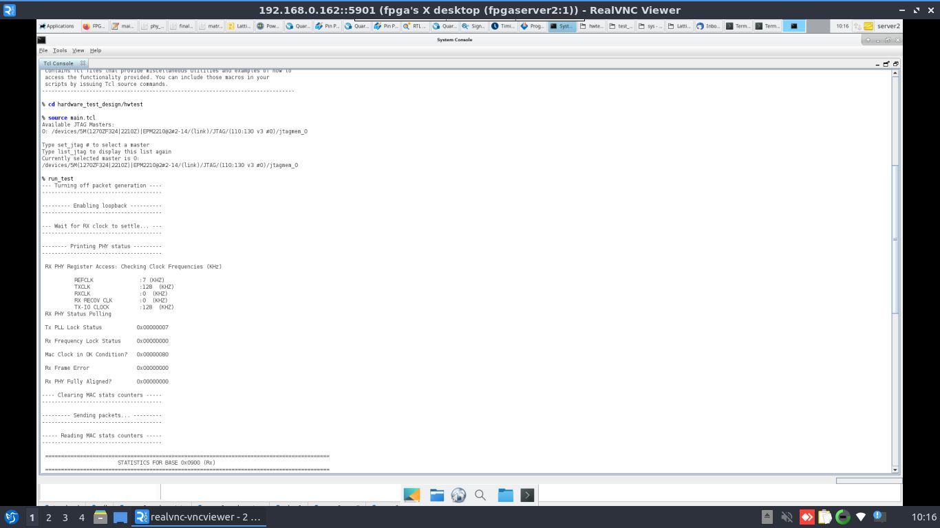
Task: Switch to the phy_ document window
Action: coord(152,26)
